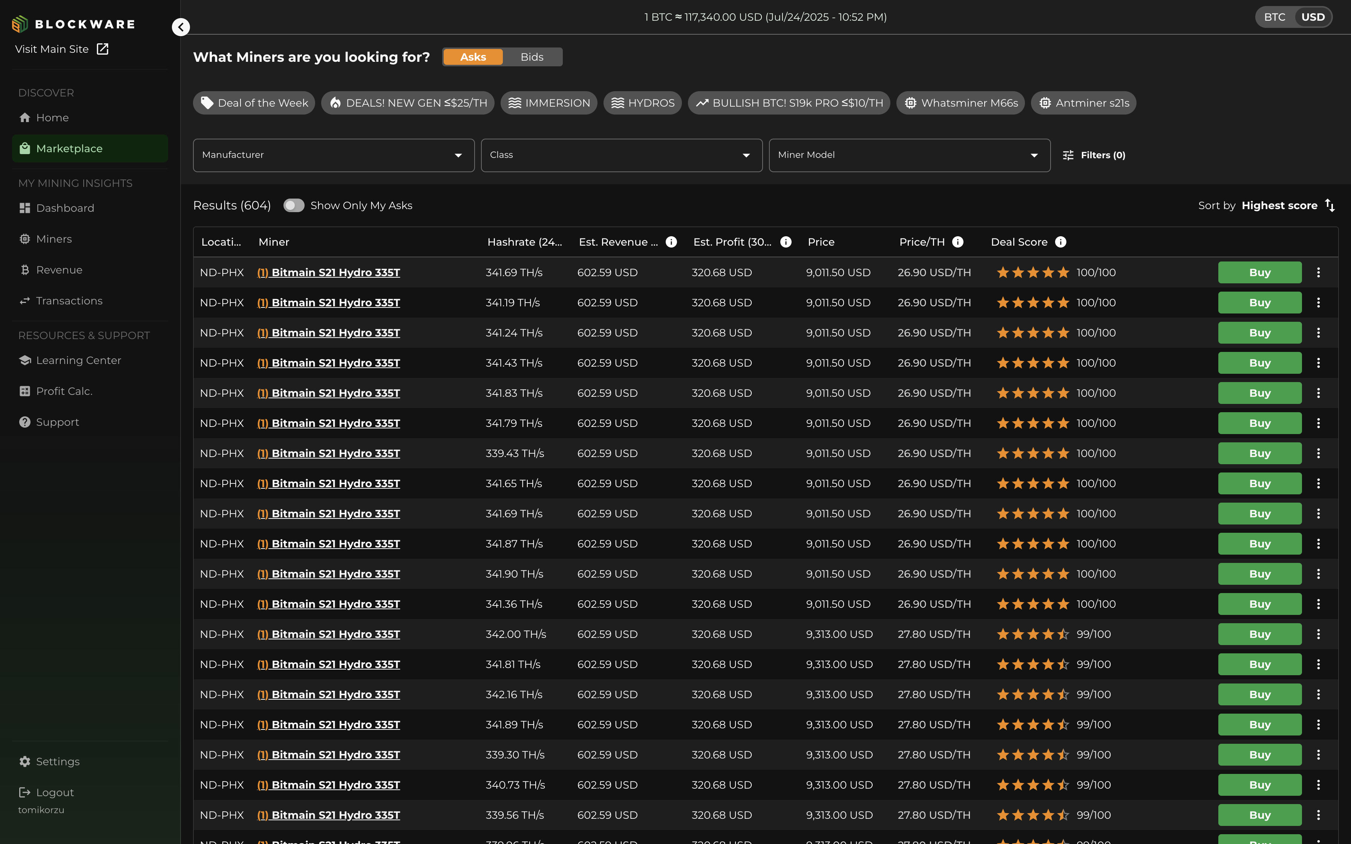Apply the Whatsminer M66s chip
1351x844 pixels.
click(x=960, y=103)
